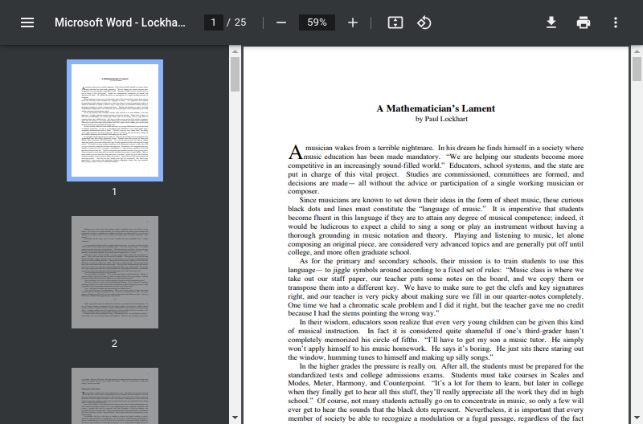Click the zoom percentage field showing 59%
This screenshot has height=424, width=643.
317,22
